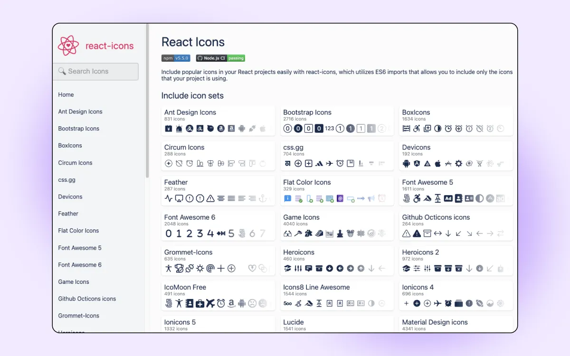Open the Material Design icons set
This screenshot has width=570, height=356.
(x=435, y=322)
